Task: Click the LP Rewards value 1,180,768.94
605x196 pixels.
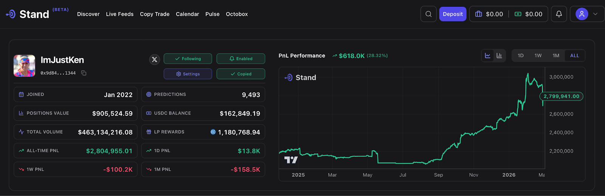Action: click(239, 132)
